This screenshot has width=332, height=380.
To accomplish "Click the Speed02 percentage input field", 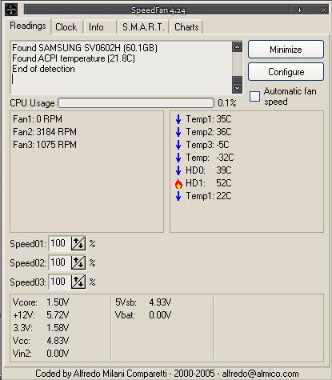I will 60,262.
